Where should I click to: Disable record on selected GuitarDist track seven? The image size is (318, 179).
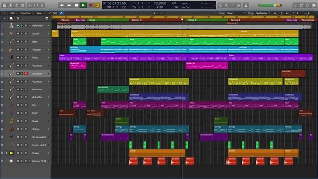click(26, 74)
